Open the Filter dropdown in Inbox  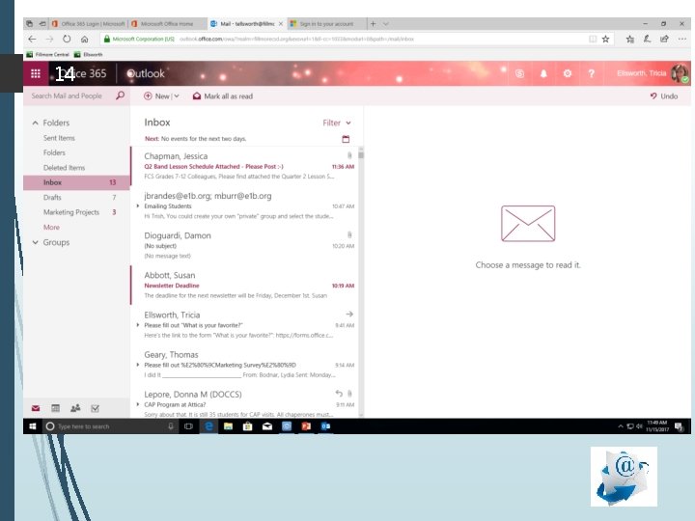click(x=337, y=123)
